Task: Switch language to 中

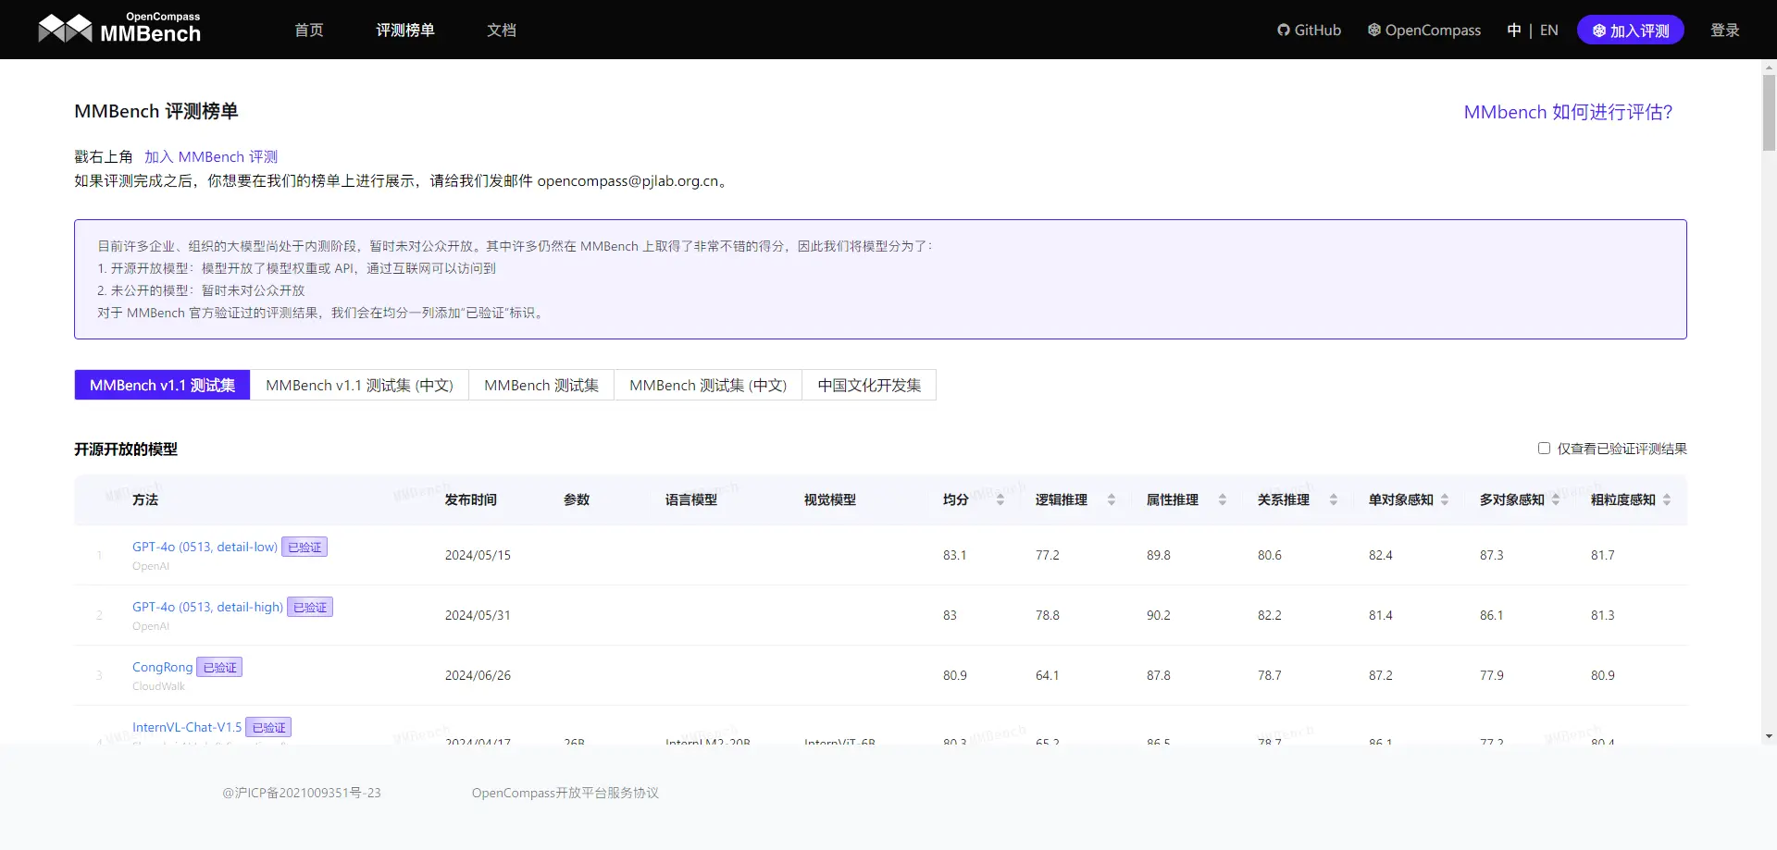Action: pos(1513,30)
